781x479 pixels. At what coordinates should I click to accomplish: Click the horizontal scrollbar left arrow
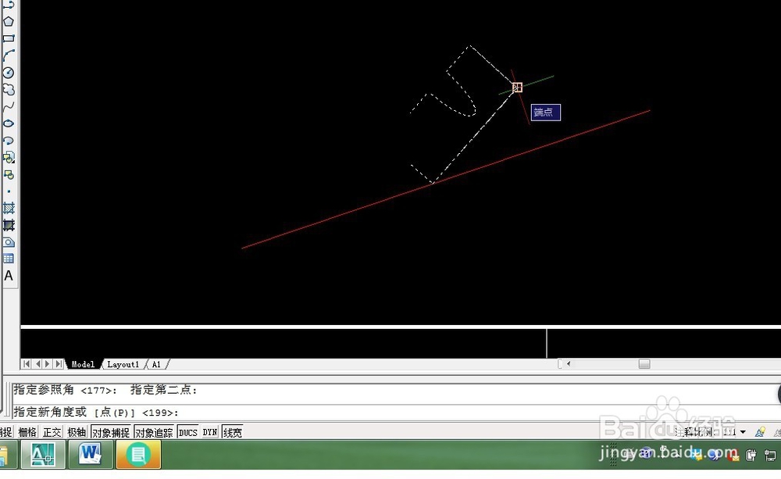569,364
